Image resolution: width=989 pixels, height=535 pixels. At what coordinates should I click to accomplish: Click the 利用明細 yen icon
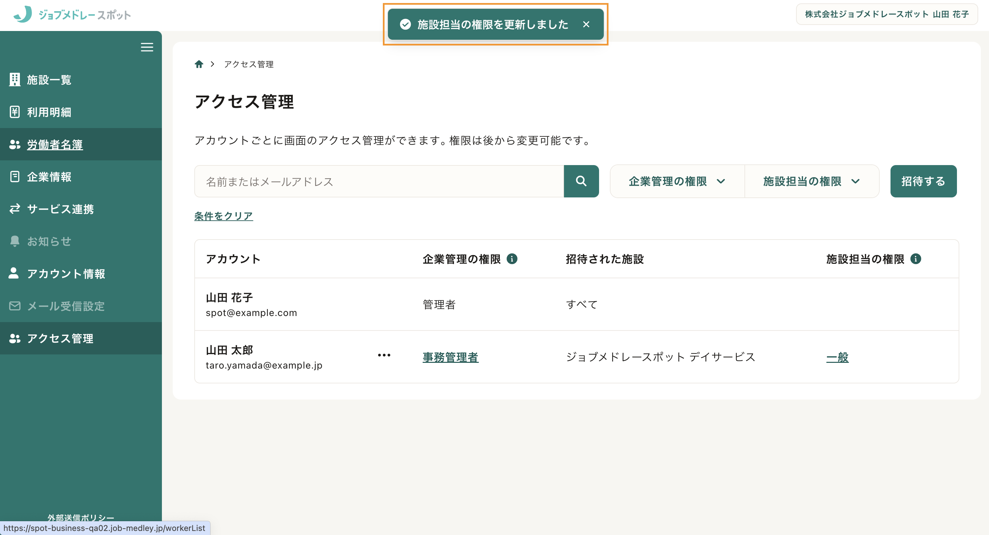click(x=15, y=112)
